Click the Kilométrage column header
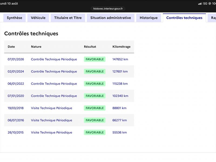 pyautogui.click(x=121, y=47)
